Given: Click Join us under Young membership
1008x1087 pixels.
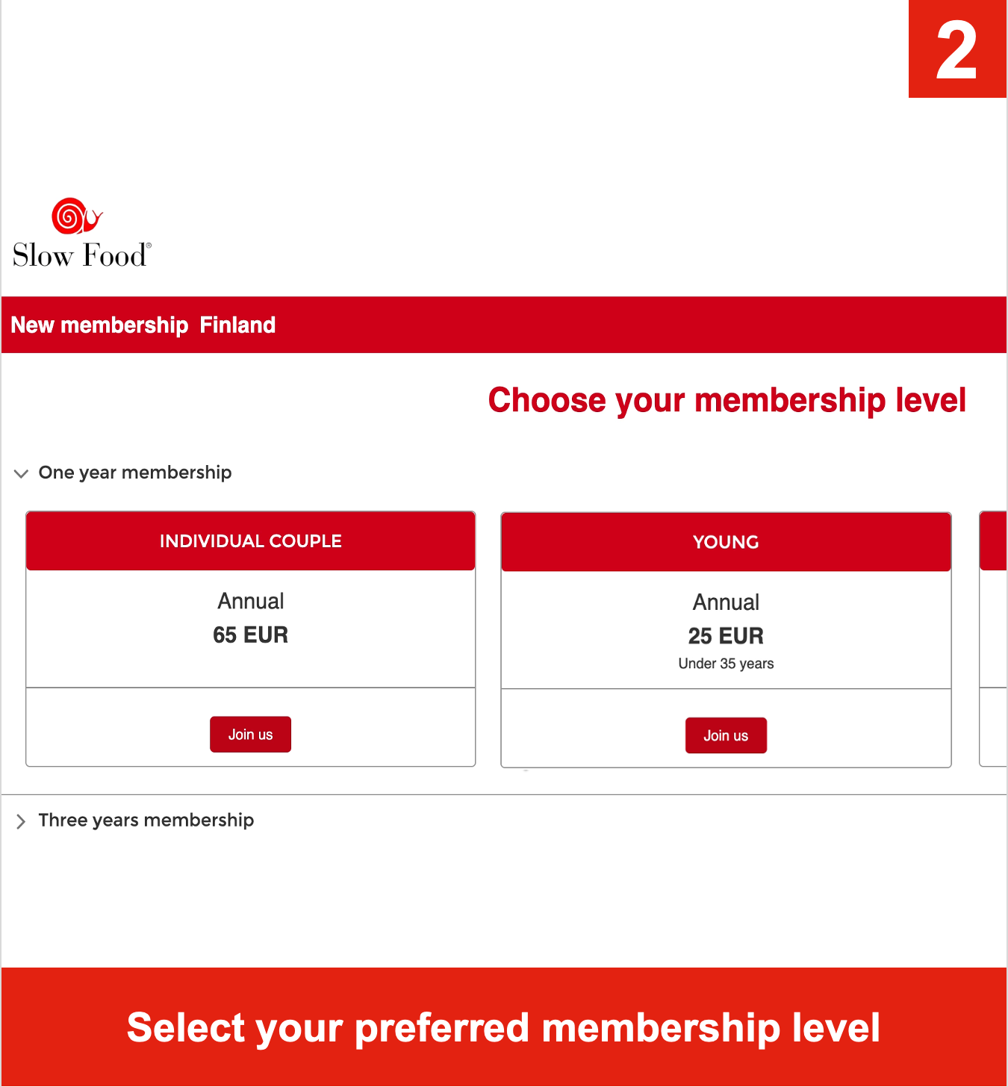Looking at the screenshot, I should [726, 735].
